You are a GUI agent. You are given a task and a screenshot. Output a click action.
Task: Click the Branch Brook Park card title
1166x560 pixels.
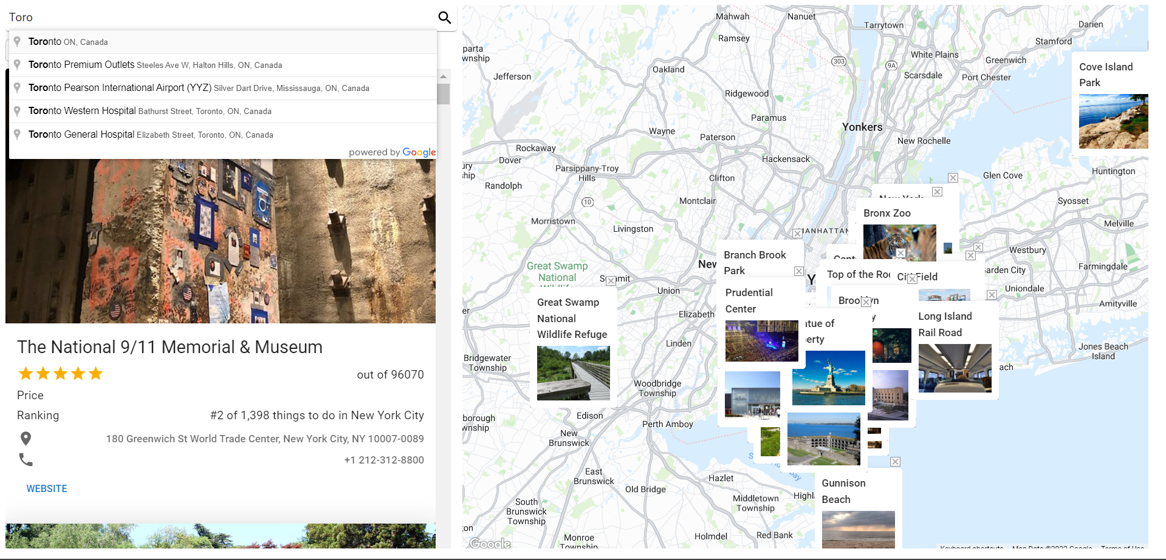pyautogui.click(x=755, y=263)
